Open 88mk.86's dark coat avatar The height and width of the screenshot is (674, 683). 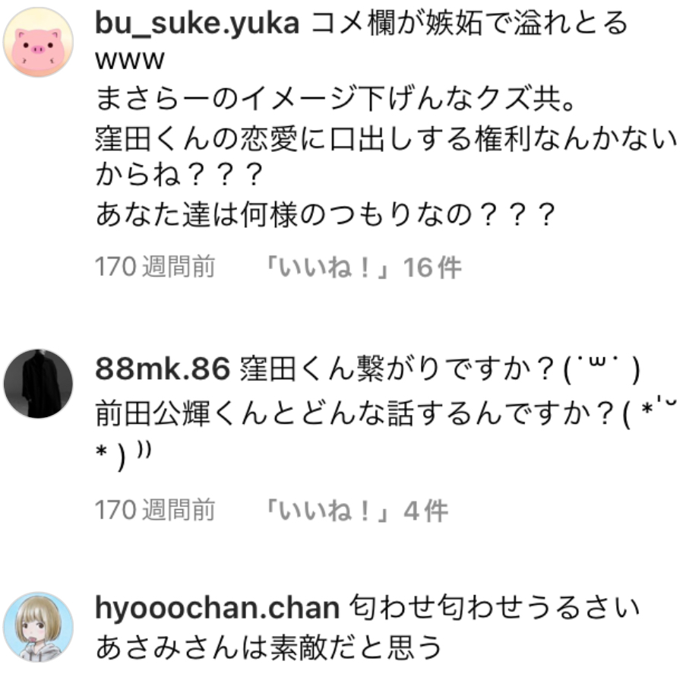click(x=38, y=384)
